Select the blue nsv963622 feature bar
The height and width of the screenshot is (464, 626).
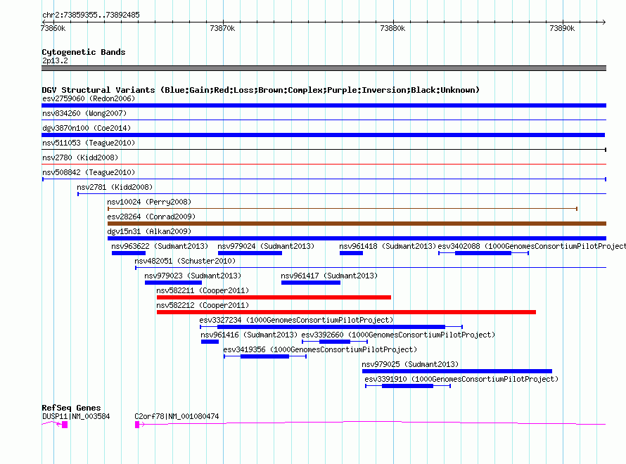(129, 253)
